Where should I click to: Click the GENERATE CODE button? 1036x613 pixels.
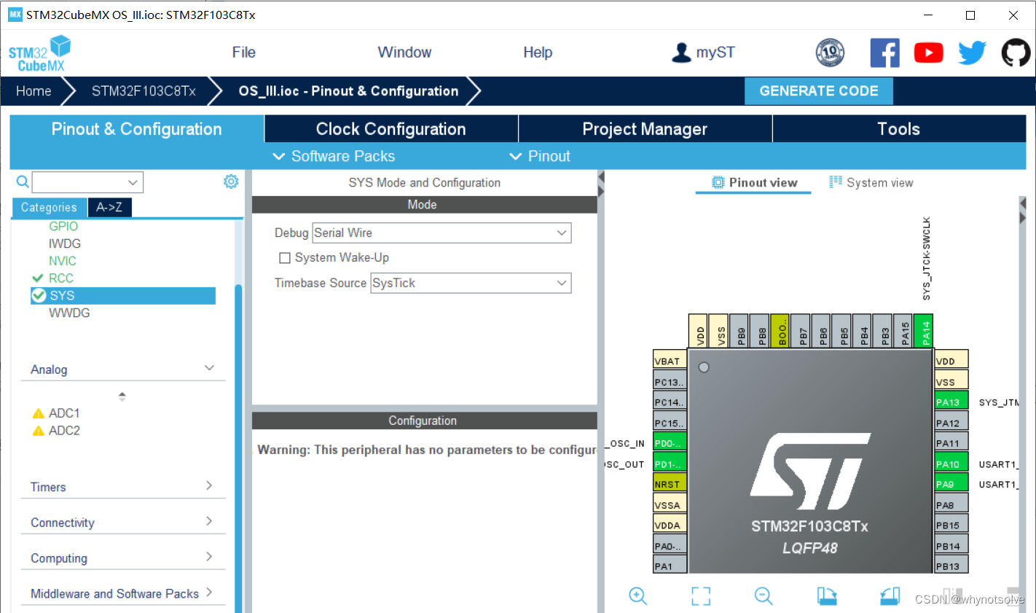[x=819, y=91]
